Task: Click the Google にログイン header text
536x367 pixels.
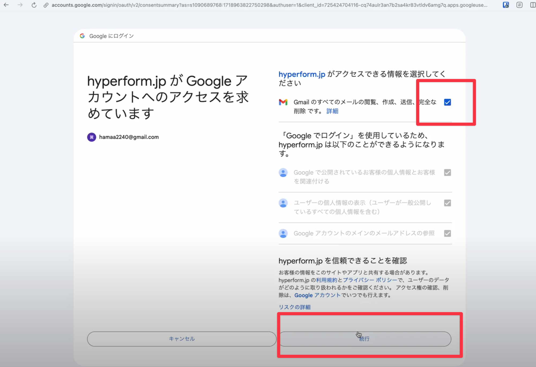Action: pos(111,36)
